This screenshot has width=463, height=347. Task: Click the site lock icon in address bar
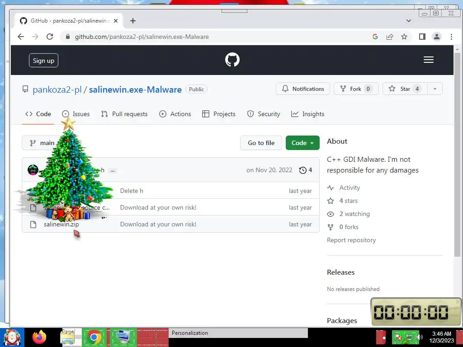click(68, 37)
